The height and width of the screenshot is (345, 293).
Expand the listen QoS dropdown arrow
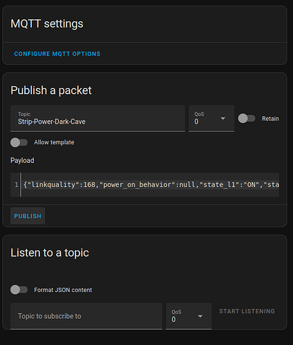tap(200, 316)
